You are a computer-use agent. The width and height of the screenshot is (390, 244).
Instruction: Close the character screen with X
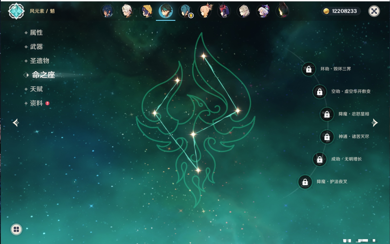374,11
